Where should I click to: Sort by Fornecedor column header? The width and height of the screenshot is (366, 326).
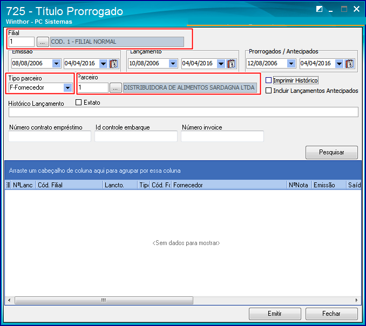point(229,185)
